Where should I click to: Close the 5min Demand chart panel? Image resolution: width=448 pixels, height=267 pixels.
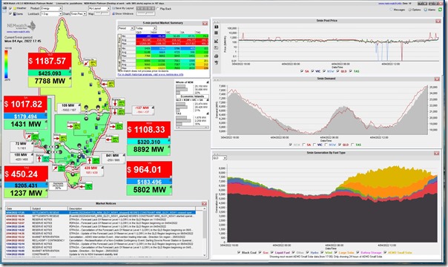437,79
